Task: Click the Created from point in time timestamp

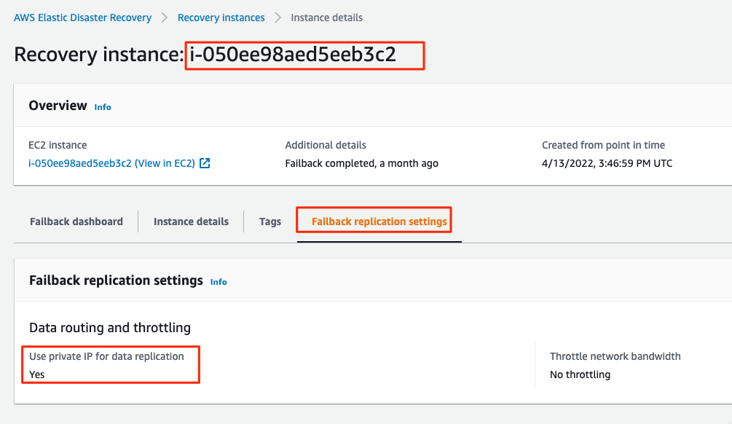Action: pos(605,163)
